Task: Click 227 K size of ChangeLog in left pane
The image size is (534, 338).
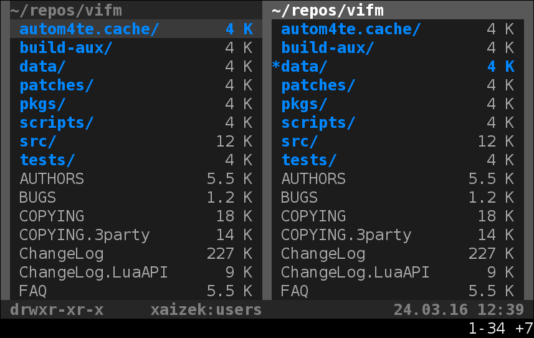Action: point(230,254)
